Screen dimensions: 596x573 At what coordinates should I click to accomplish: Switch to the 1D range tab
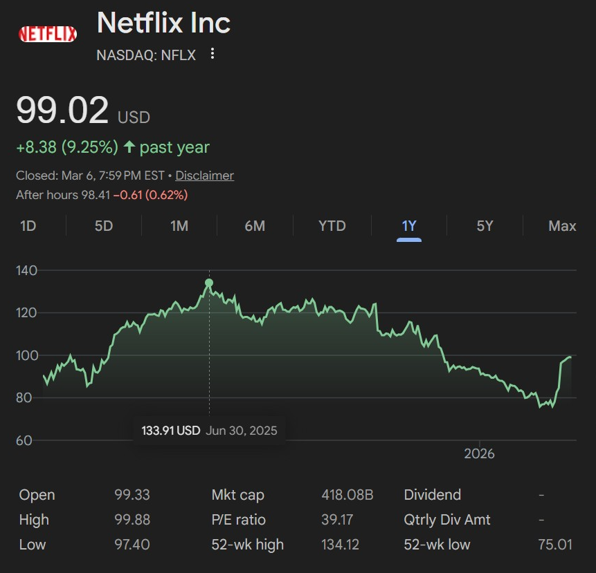click(28, 226)
